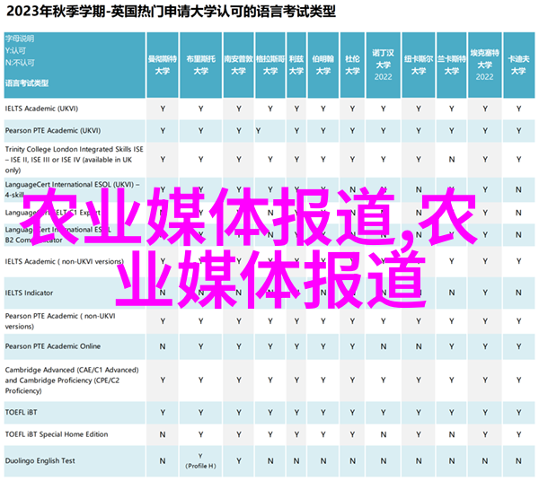The image size is (539, 481).
Task: Click the Y:认可 legend line
Action: 15,51
